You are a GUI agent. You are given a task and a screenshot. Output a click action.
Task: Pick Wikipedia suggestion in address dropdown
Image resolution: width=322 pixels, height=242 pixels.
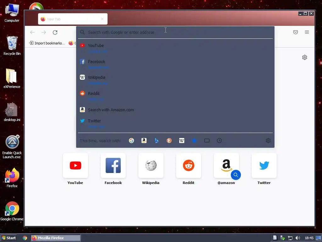(x=175, y=80)
